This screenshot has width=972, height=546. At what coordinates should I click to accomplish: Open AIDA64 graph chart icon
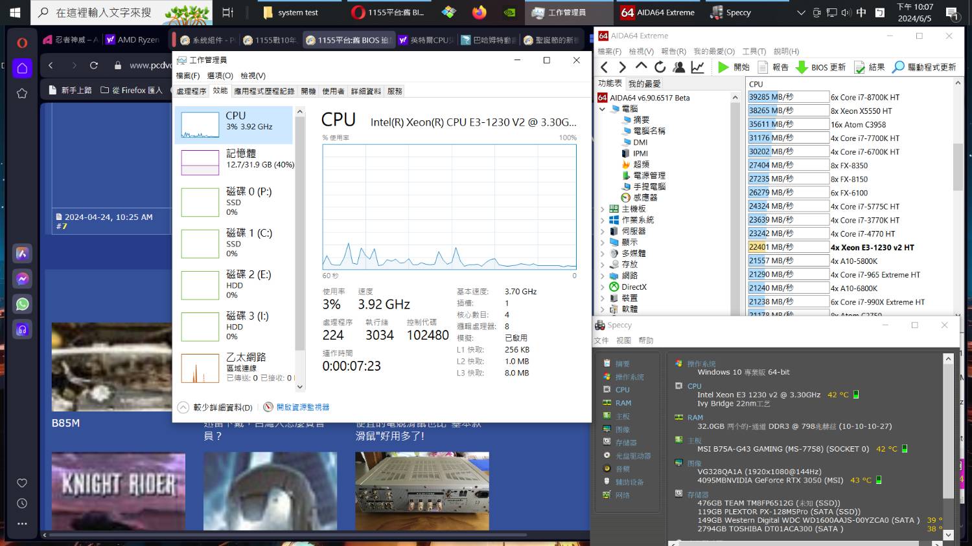coord(697,67)
